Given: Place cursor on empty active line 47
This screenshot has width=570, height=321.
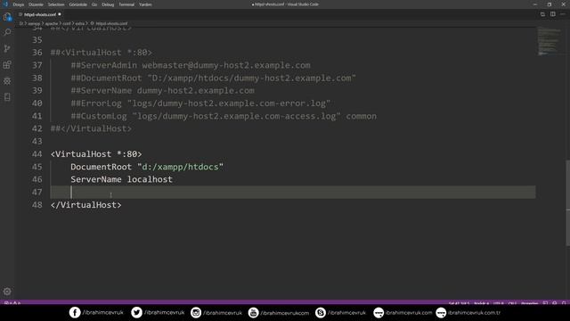Looking at the screenshot, I should coord(293,193).
